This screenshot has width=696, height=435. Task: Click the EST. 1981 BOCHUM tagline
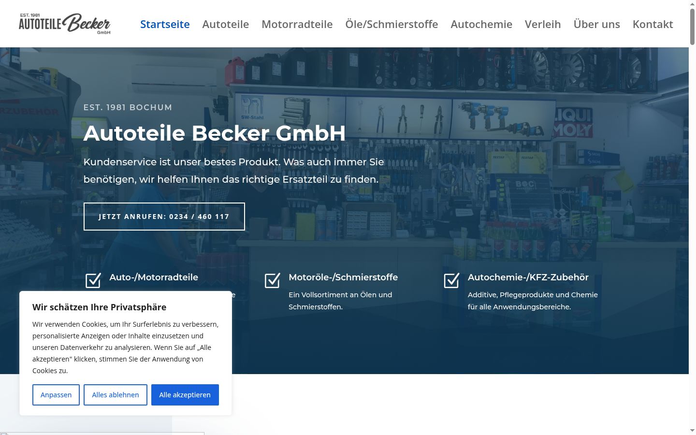128,107
